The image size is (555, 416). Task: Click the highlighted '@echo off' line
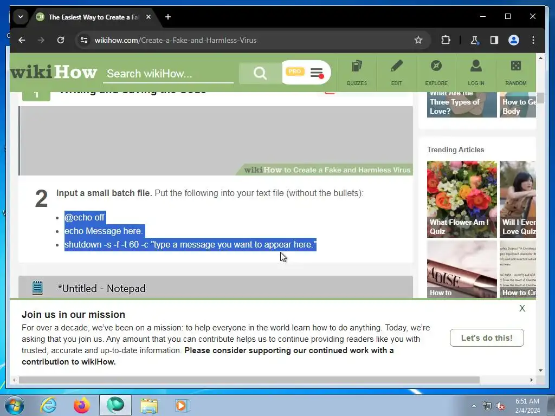click(85, 218)
